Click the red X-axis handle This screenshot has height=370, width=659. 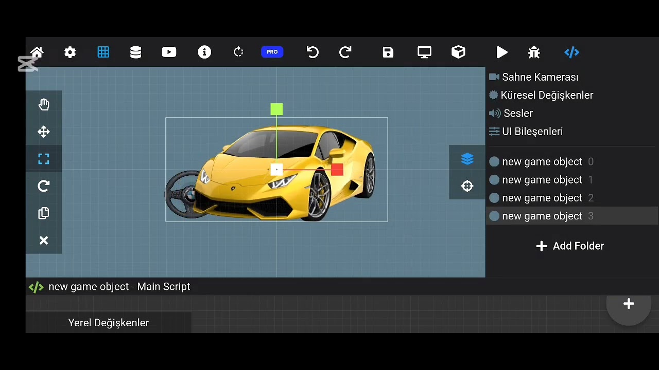tap(337, 170)
